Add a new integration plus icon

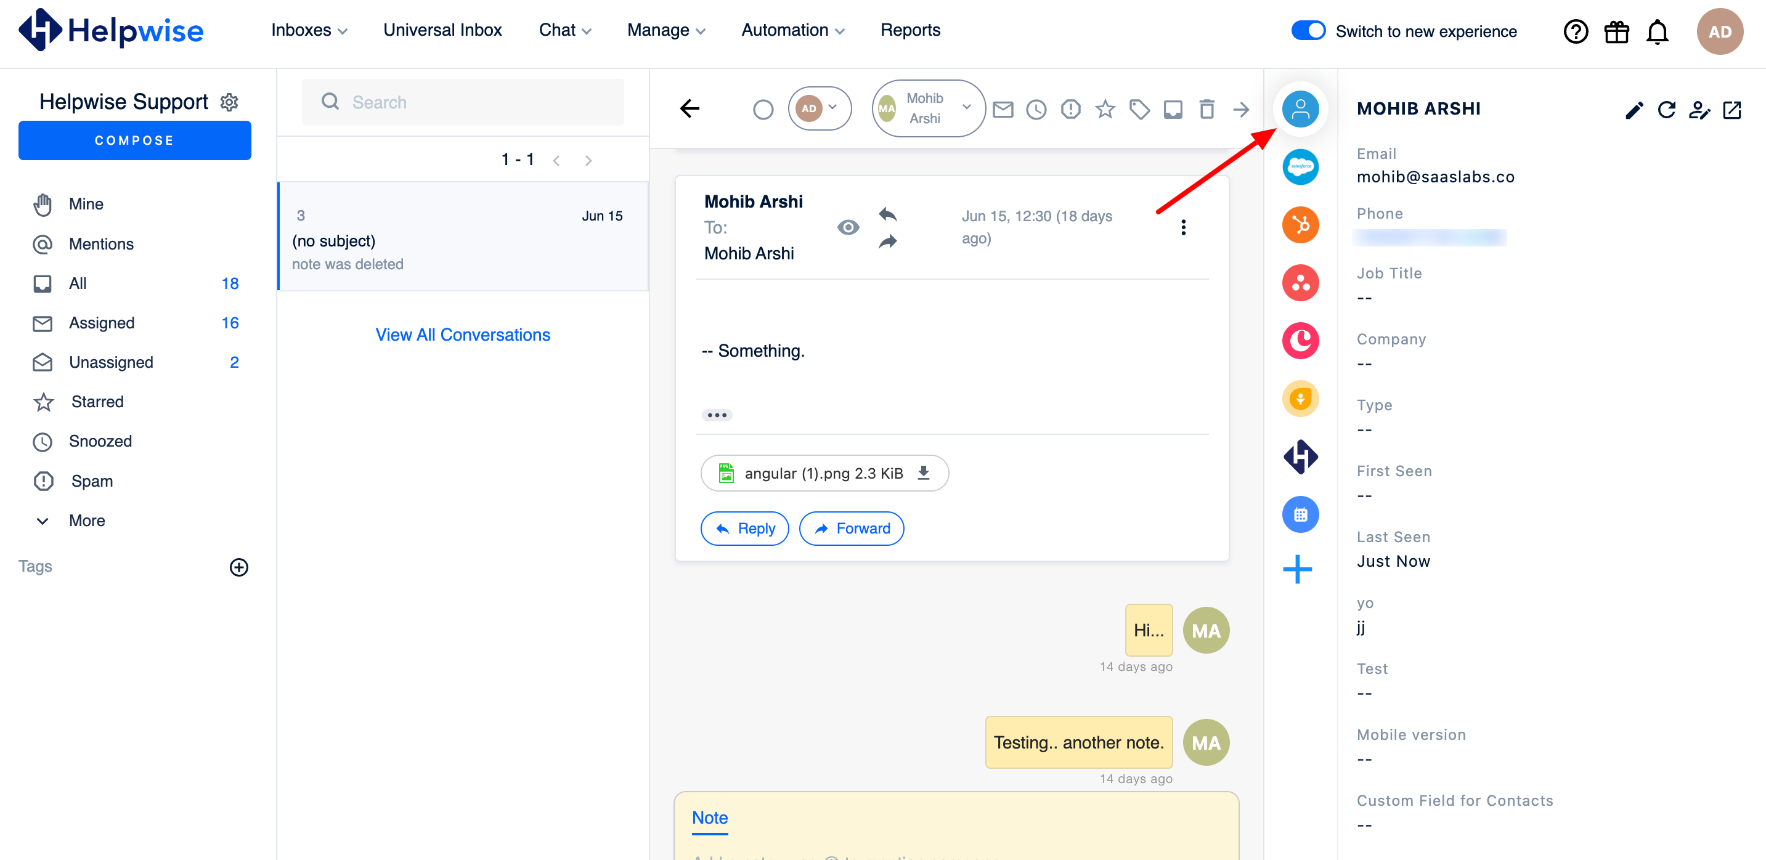1297,569
